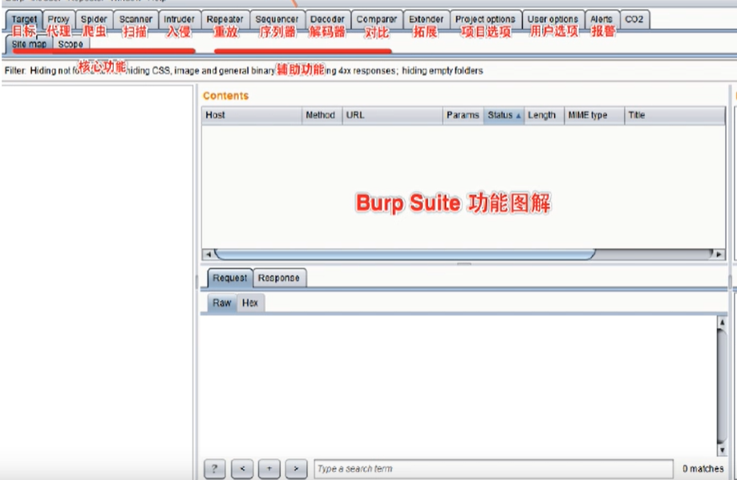Click the request pane scroll-down arrow
737x480 pixels.
722,450
